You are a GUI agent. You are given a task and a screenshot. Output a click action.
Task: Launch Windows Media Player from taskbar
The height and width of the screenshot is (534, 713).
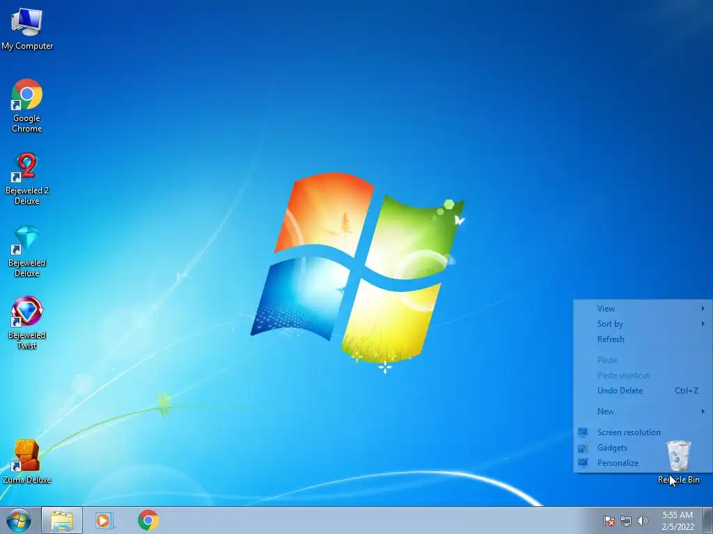[103, 520]
